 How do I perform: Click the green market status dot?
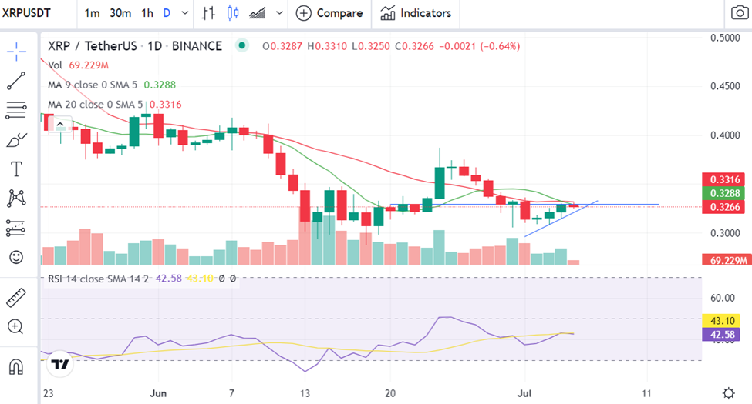pos(242,45)
